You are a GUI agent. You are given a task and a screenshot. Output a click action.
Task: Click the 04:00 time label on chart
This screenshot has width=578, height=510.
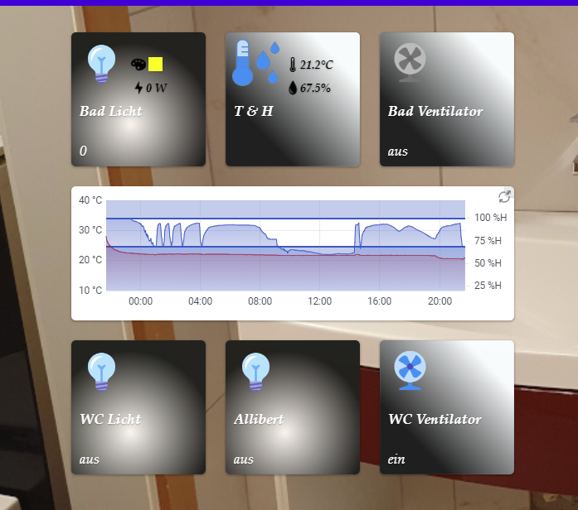click(x=200, y=301)
